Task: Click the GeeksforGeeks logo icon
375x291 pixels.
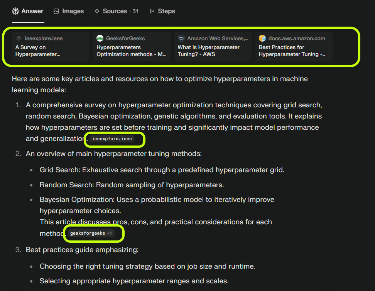Action: tap(100, 38)
